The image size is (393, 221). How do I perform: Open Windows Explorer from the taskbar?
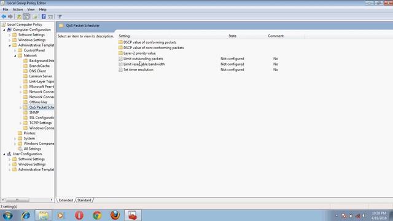pyautogui.click(x=44, y=215)
